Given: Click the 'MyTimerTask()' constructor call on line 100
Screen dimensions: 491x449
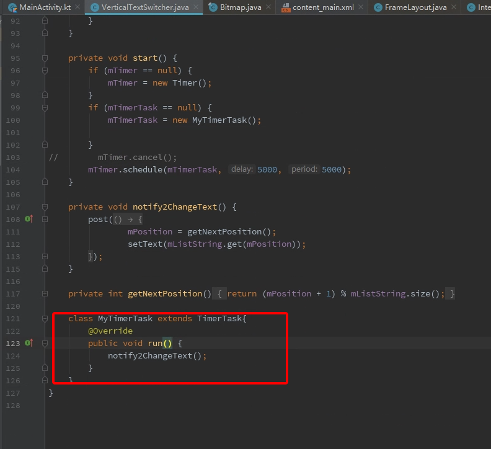Looking at the screenshot, I should (x=224, y=120).
